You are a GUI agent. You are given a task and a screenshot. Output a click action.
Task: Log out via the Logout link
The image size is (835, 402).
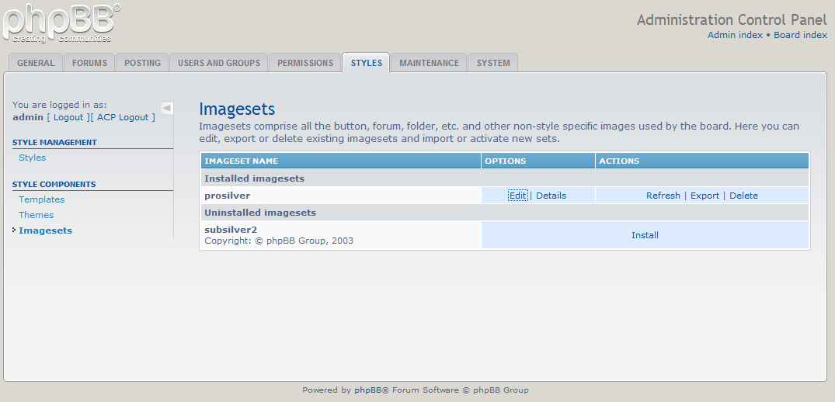(68, 117)
